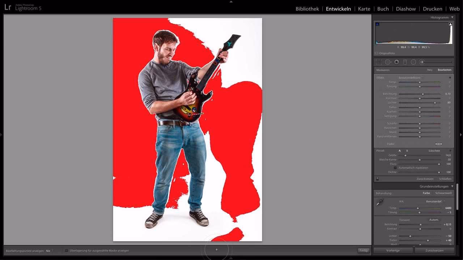
Task: Switch to the Bibliothek module
Action: (307, 9)
